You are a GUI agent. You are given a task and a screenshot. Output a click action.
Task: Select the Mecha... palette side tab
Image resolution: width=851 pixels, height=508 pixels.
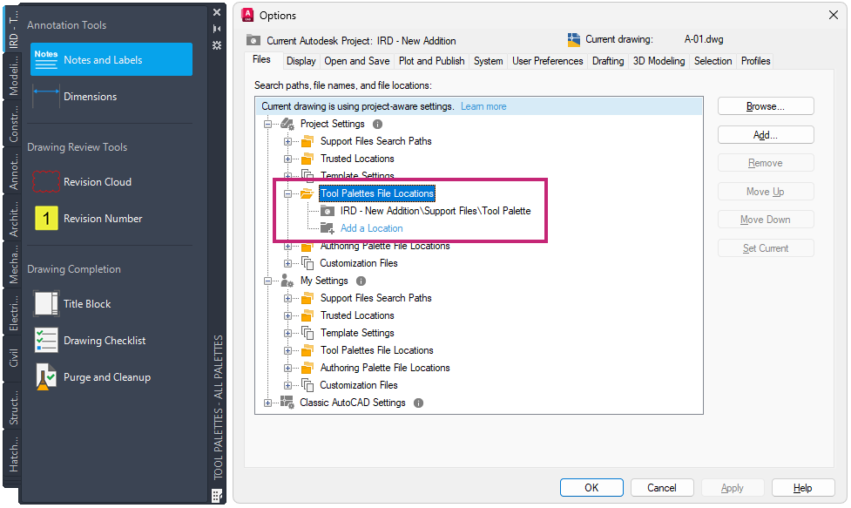[13, 265]
